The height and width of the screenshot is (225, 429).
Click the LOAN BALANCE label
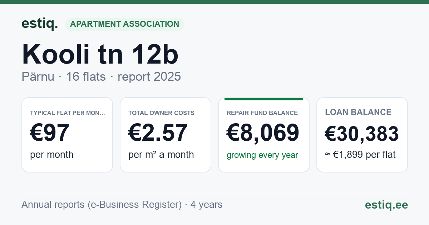coord(358,112)
